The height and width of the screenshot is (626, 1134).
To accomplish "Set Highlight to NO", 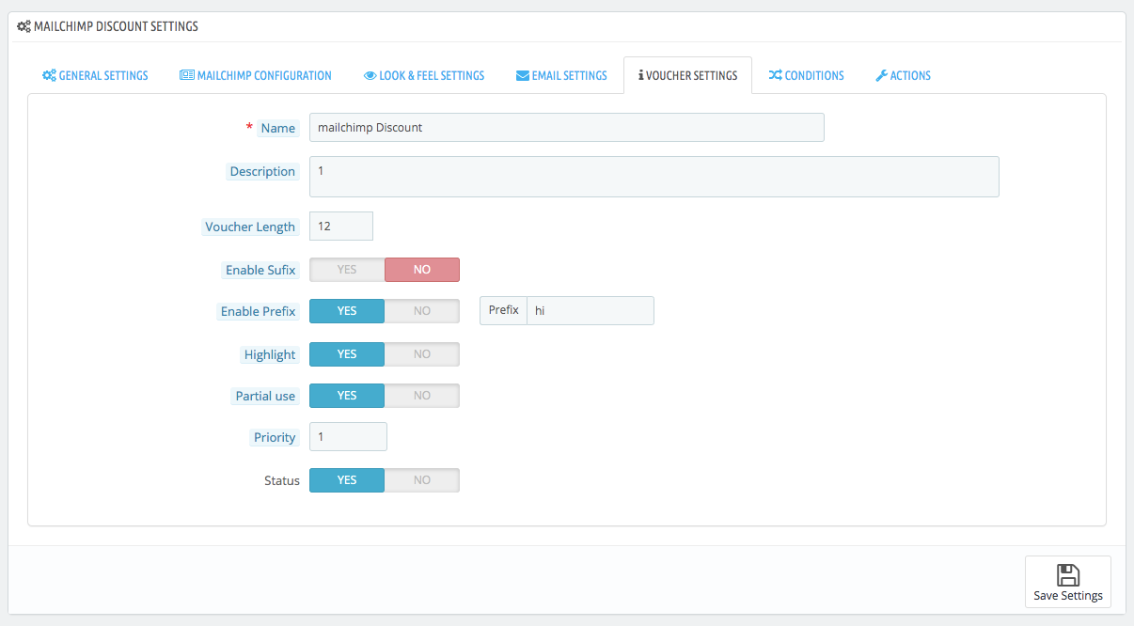I will 422,354.
